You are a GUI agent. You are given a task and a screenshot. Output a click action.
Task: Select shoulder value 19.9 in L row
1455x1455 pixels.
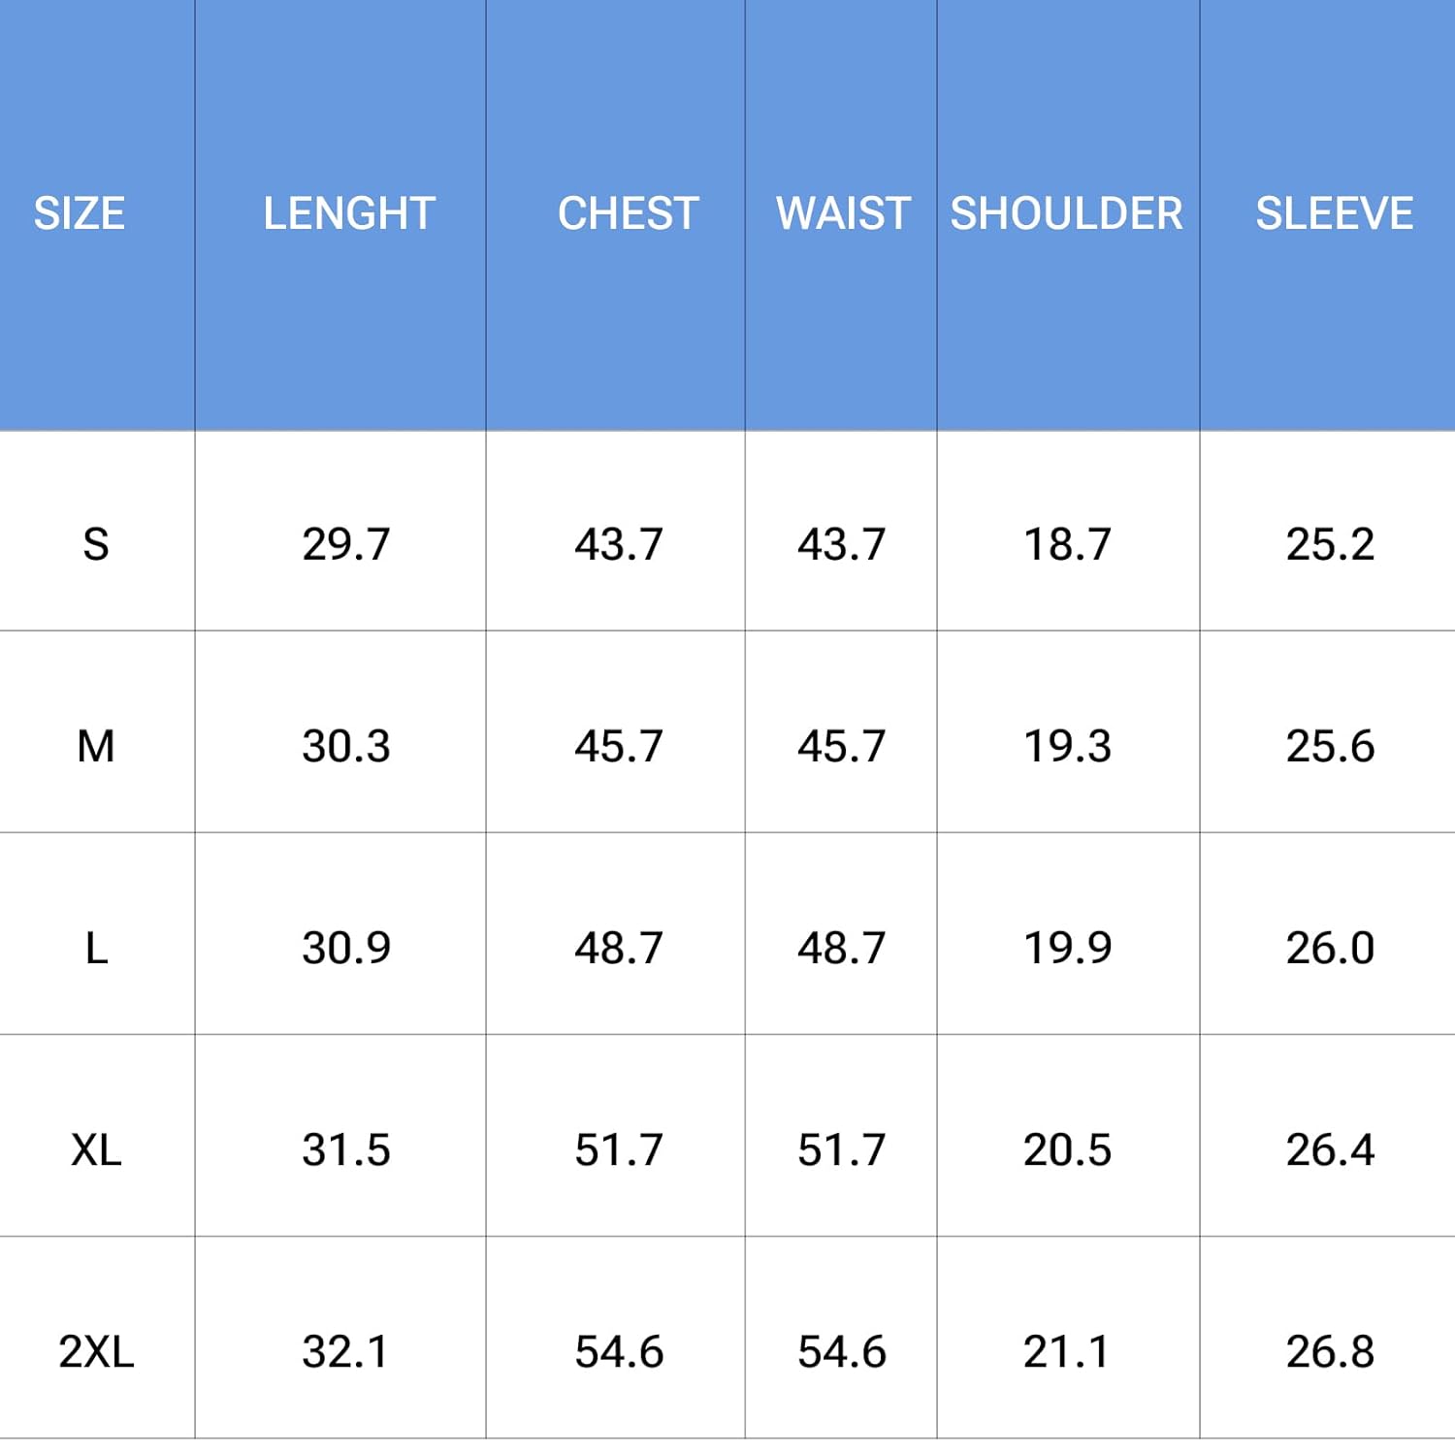[x=1067, y=948]
